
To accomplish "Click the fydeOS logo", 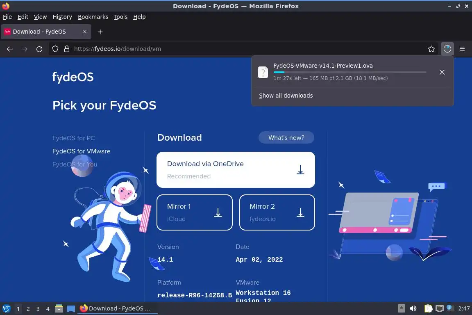I will [x=73, y=77].
